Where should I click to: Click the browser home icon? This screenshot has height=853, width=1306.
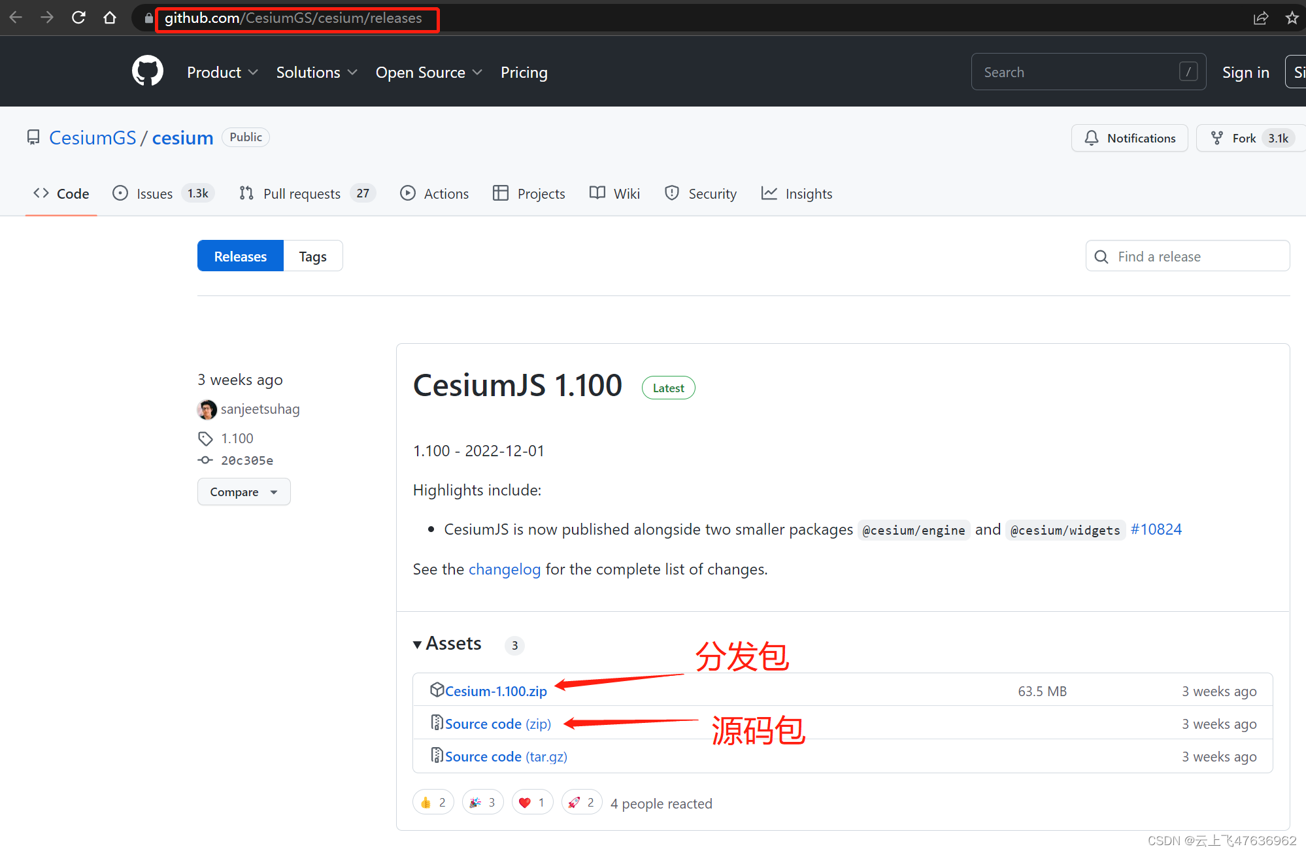click(x=110, y=17)
